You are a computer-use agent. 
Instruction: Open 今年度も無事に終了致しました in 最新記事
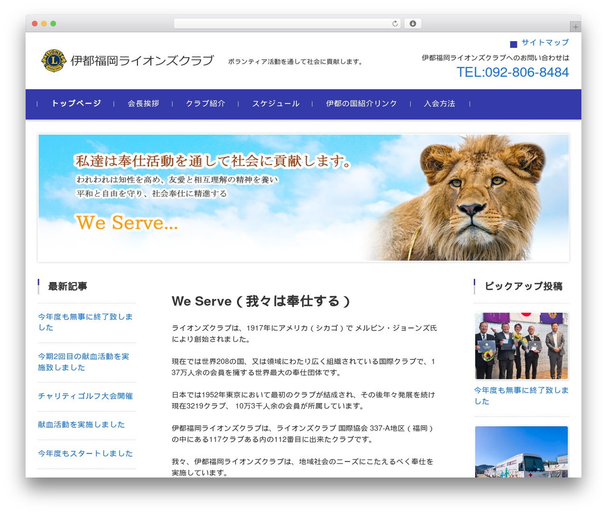click(85, 322)
